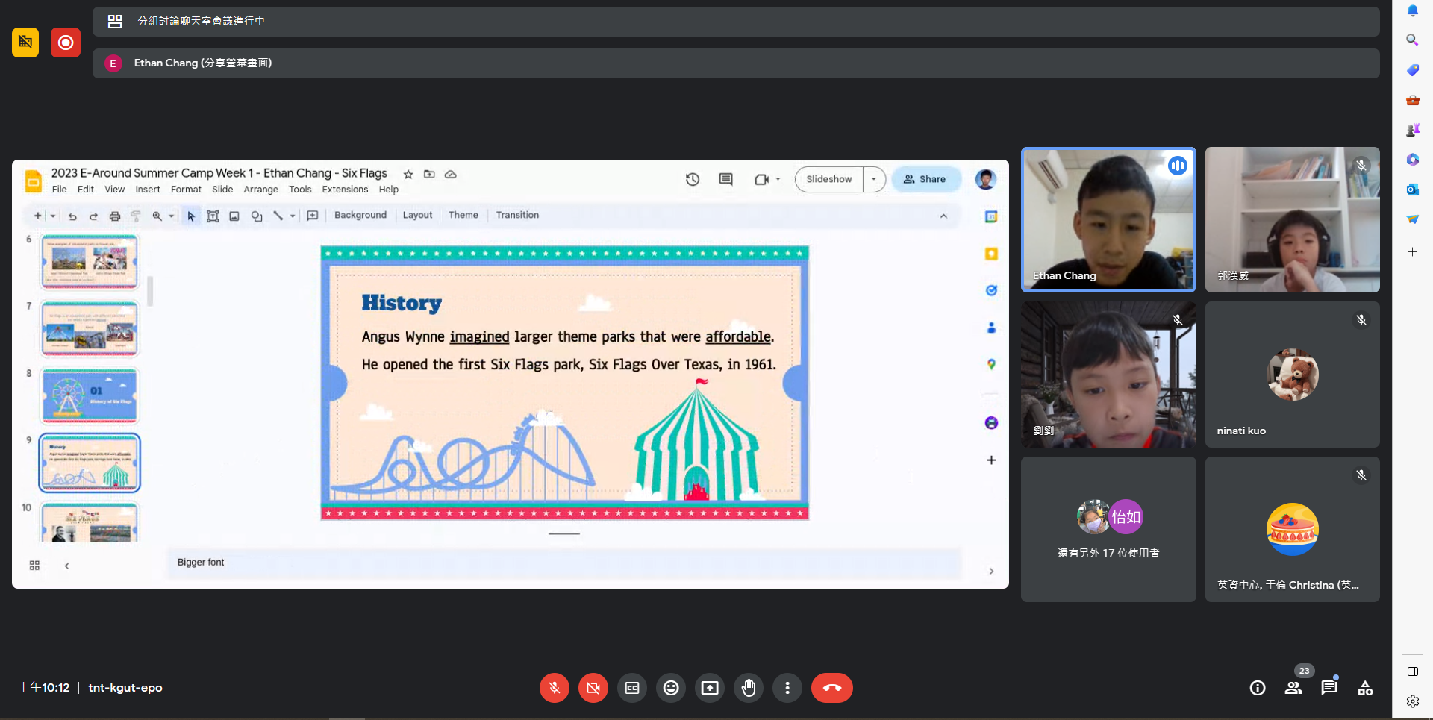1433x720 pixels.
Task: Click the Background toolbar button
Action: pyautogui.click(x=360, y=215)
